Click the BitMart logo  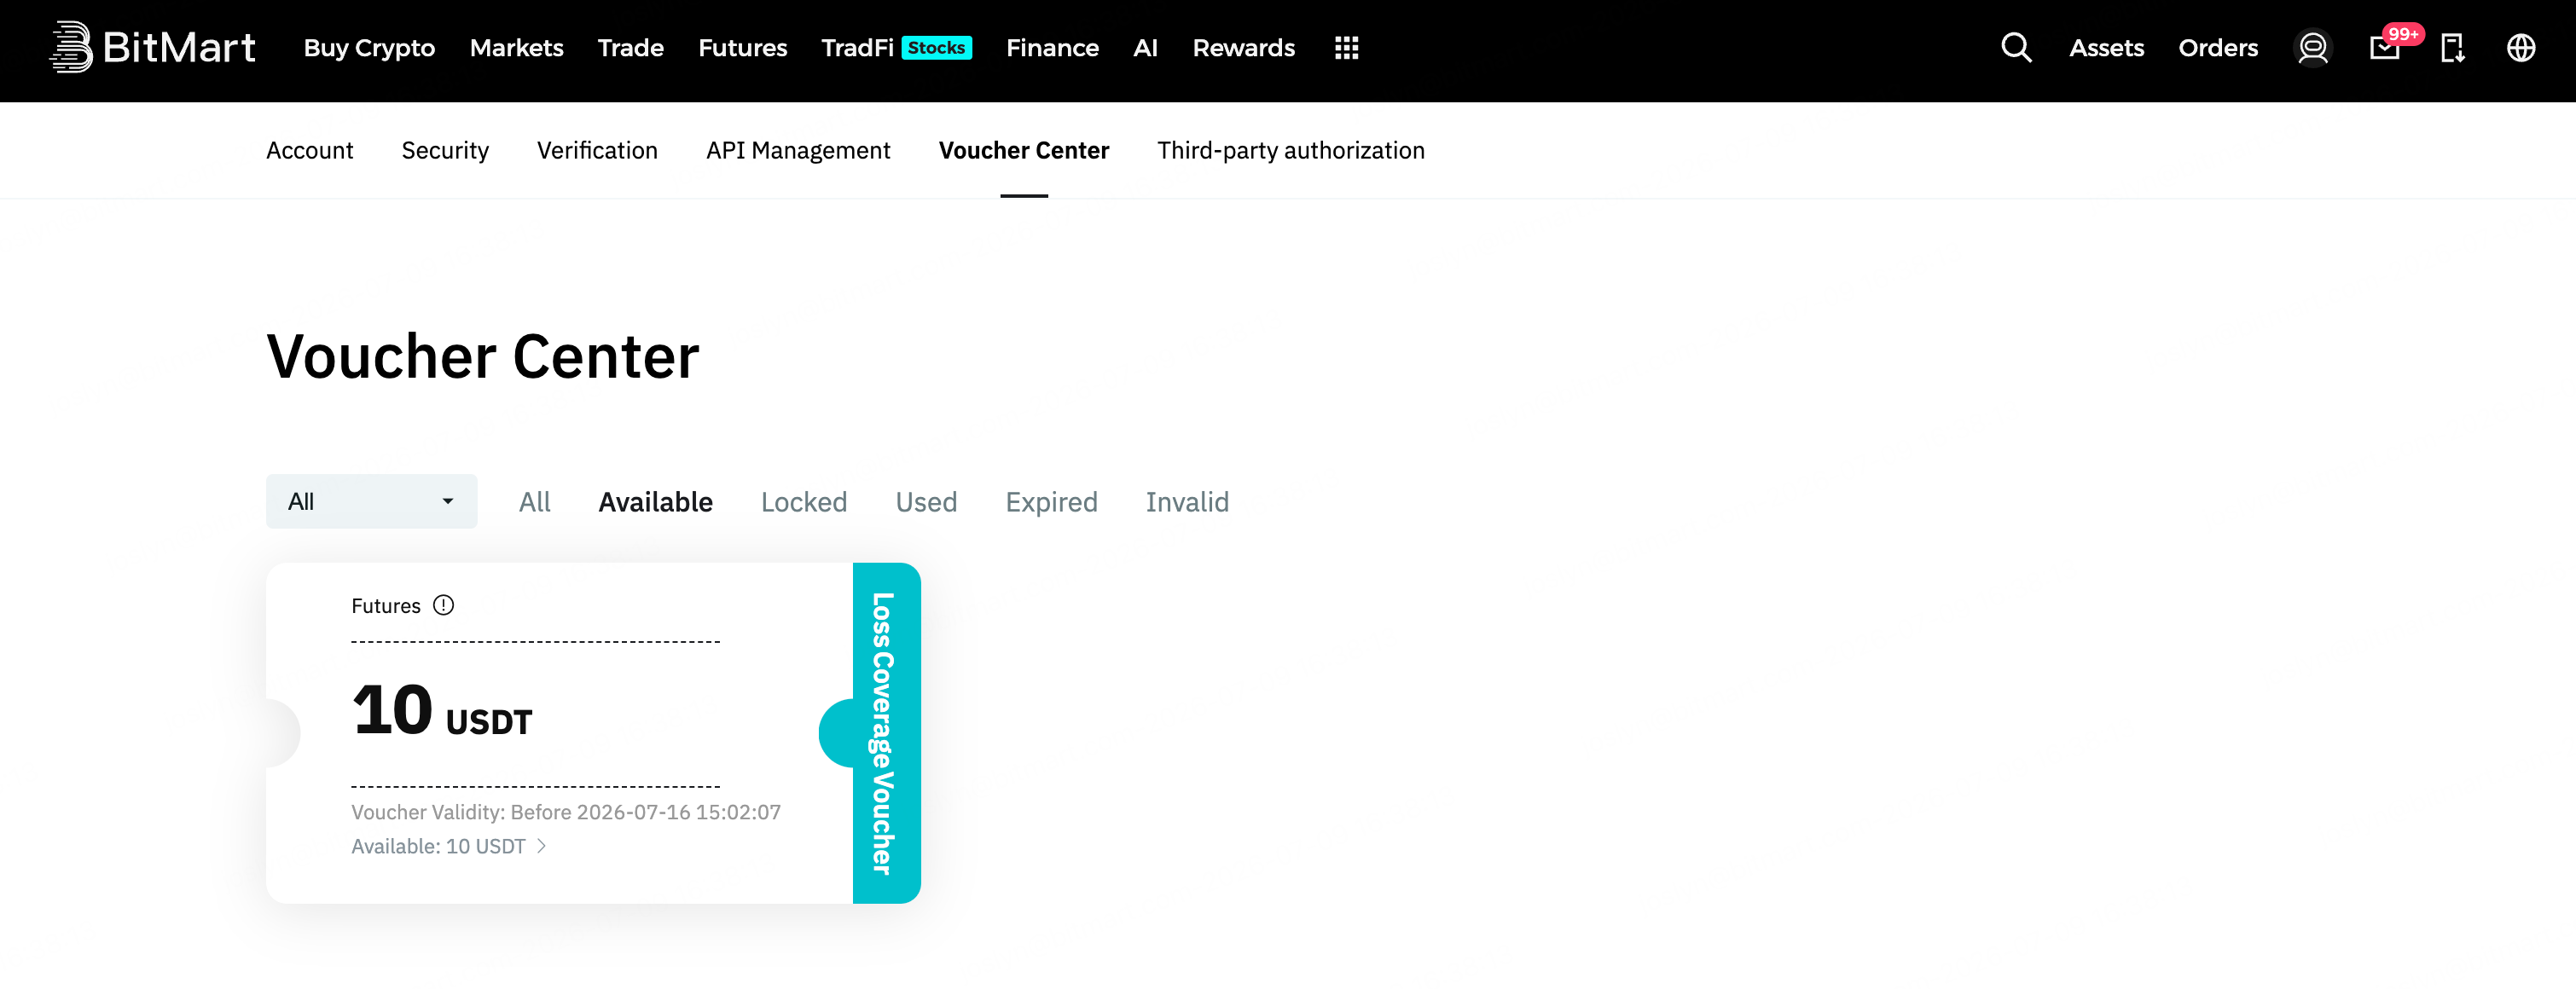(152, 47)
